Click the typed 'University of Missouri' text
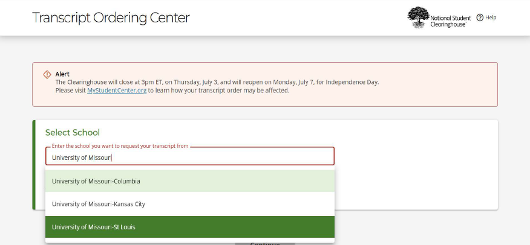The width and height of the screenshot is (530, 245). (82, 157)
